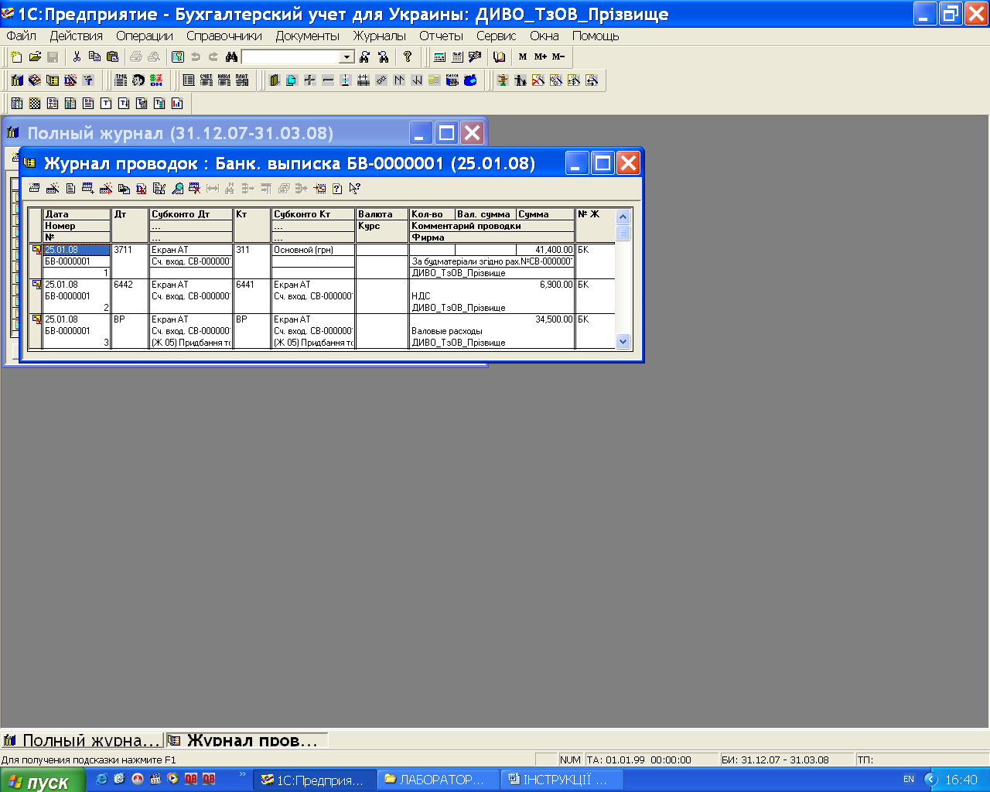Screen dimensions: 990x792
Task: Click the locked key icon in main toolbar
Action: tap(178, 56)
